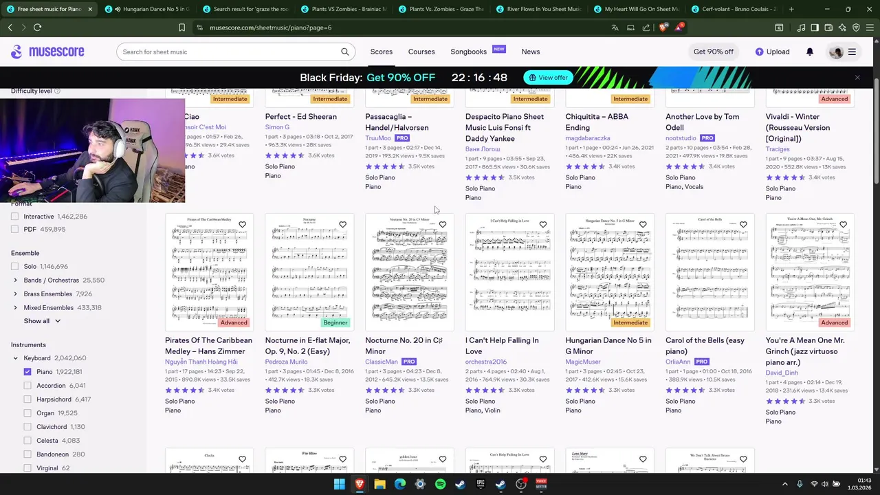Collapse the Keyboard instruments group
This screenshot has height=495, width=880.
[x=15, y=358]
